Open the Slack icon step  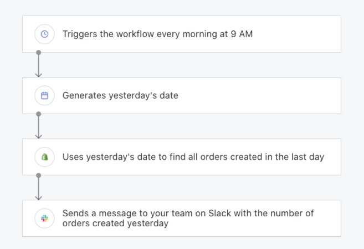44,218
